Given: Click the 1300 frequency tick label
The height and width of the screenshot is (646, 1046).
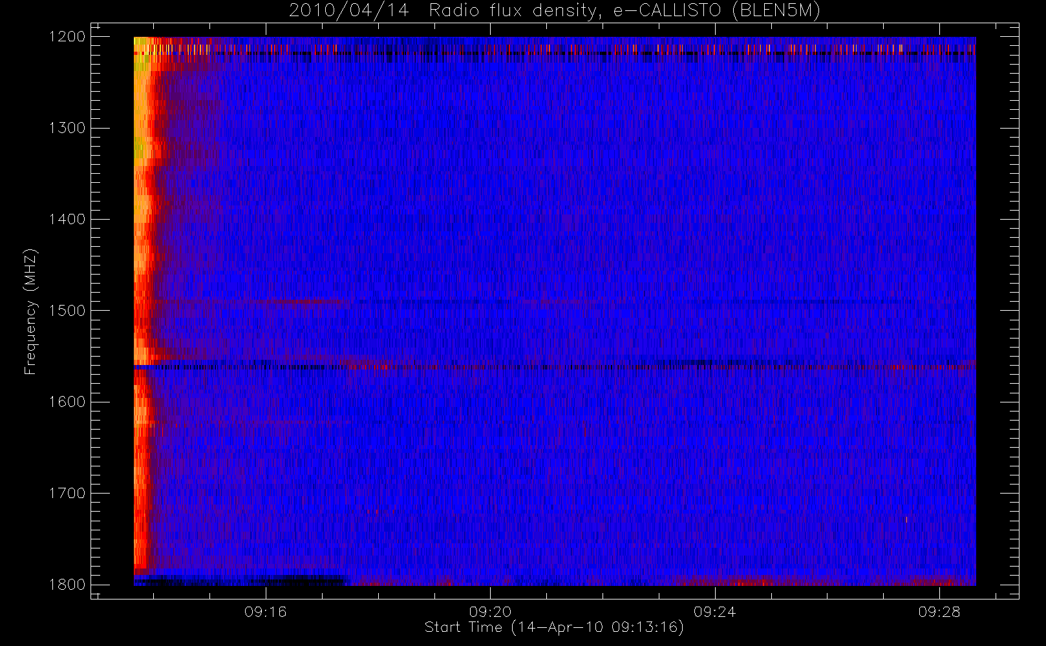Looking at the screenshot, I should [67, 128].
